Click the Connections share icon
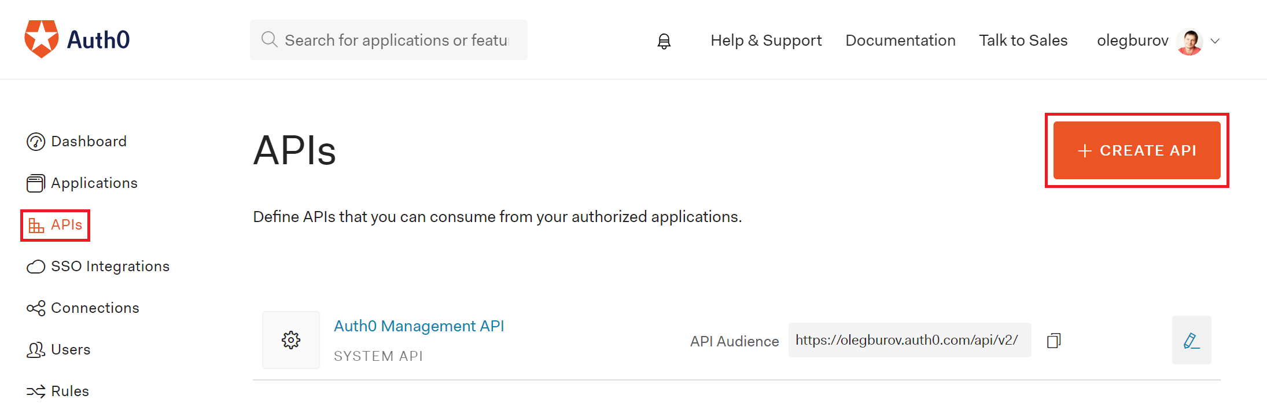Viewport: 1267px width, 410px height. tap(36, 308)
